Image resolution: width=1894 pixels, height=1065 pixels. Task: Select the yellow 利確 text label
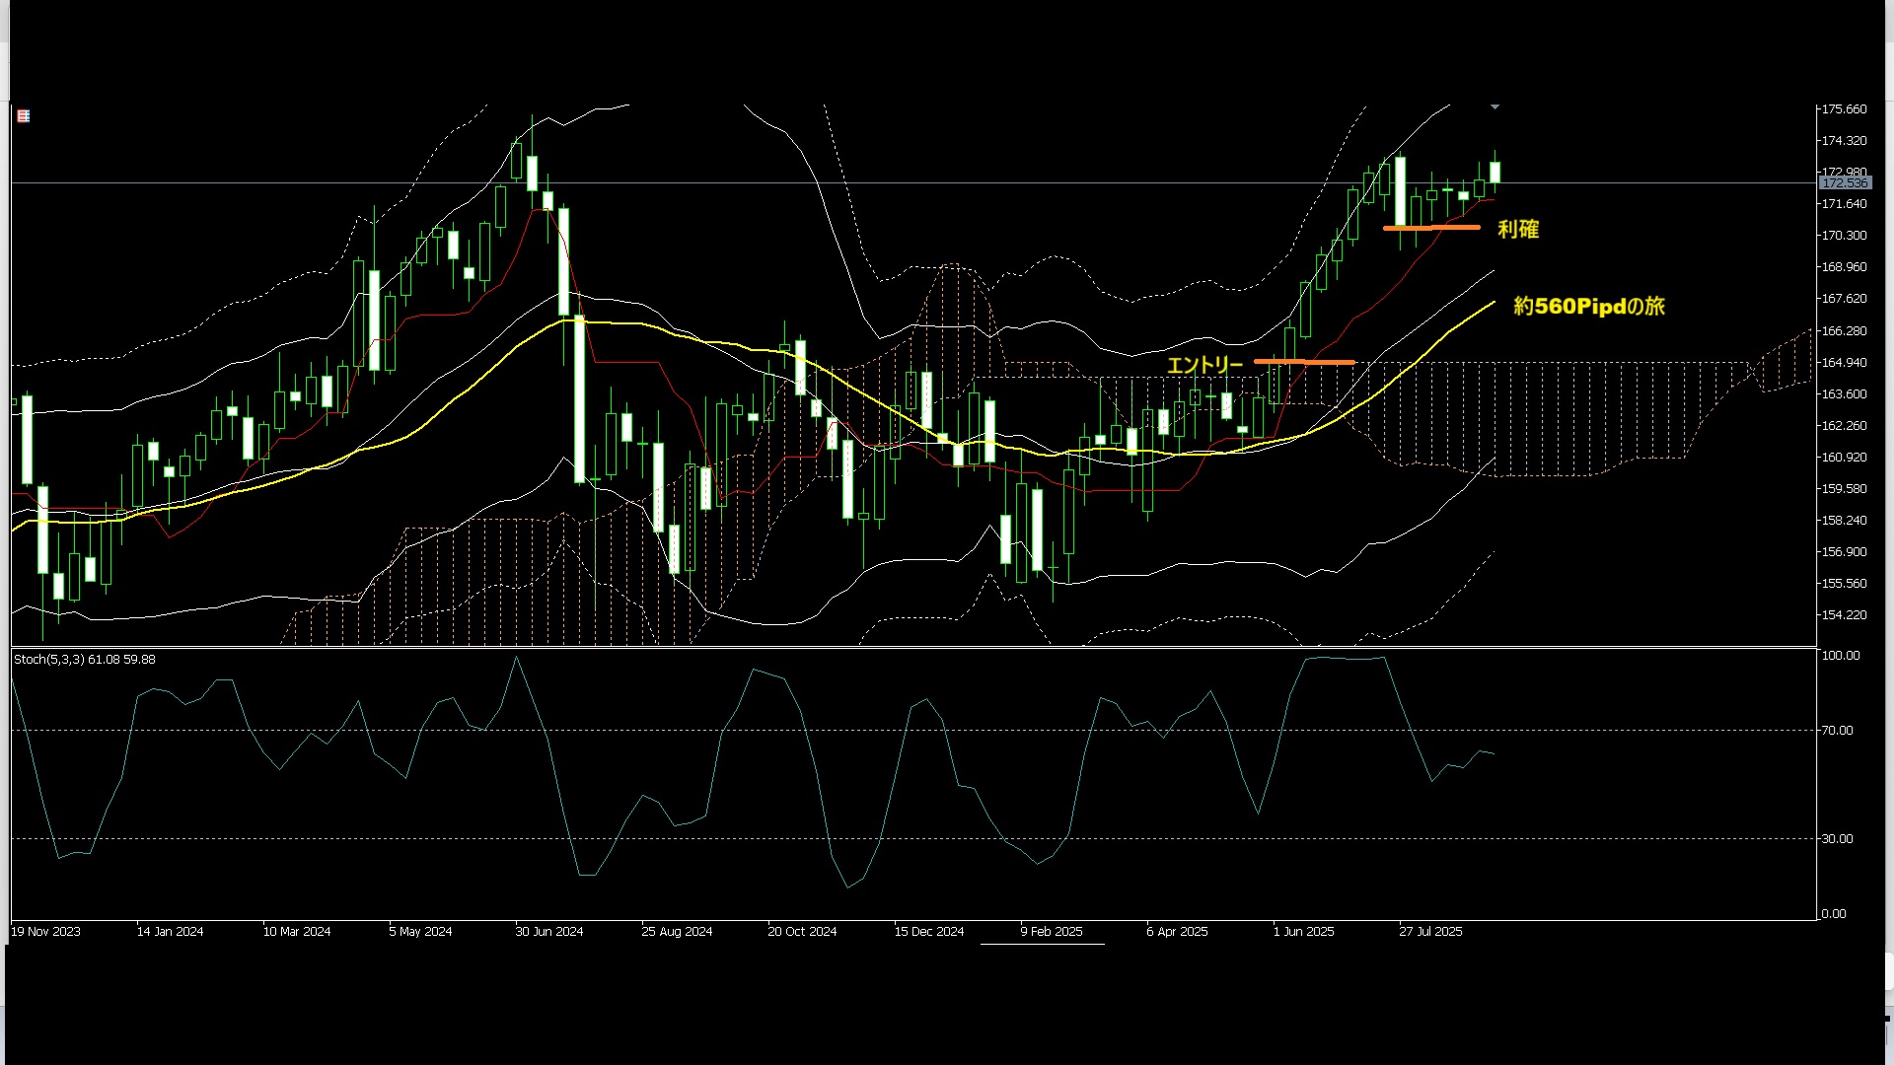pyautogui.click(x=1517, y=230)
